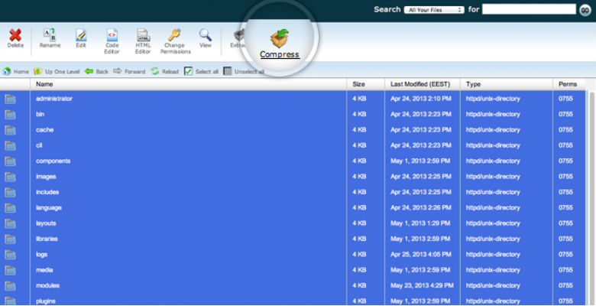The image size is (596, 306).
Task: Open the Edit pencil tool
Action: pyautogui.click(x=80, y=35)
